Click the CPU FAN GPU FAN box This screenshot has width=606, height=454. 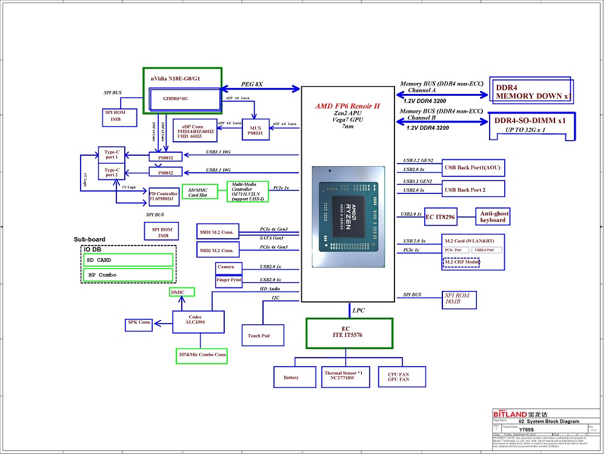(402, 376)
